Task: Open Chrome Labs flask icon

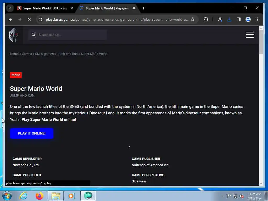Action: point(220,19)
